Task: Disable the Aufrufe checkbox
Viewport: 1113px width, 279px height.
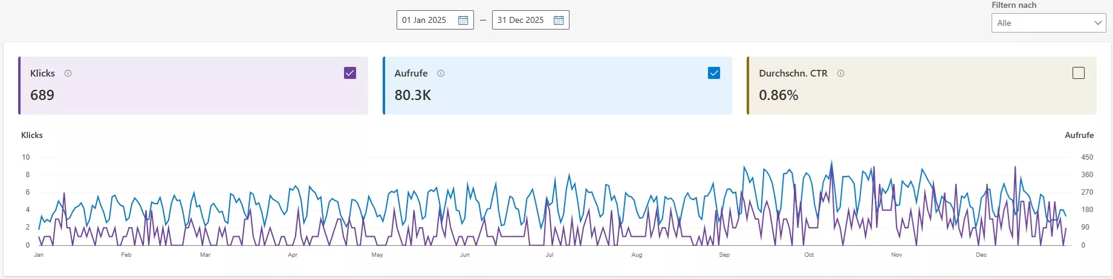Action: (714, 73)
